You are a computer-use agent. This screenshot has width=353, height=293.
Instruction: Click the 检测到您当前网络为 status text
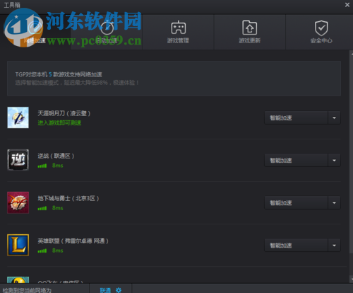tap(27, 290)
